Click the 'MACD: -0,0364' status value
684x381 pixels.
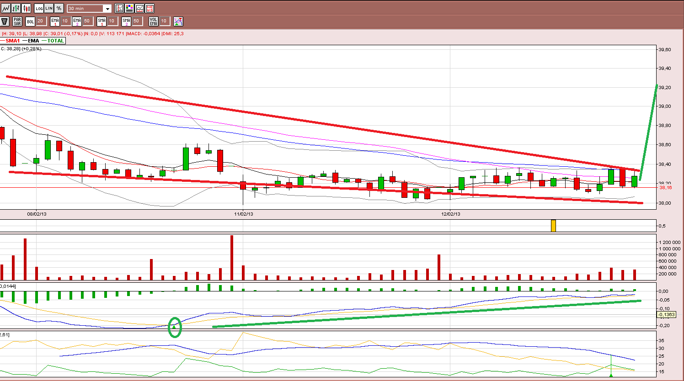[x=144, y=33]
